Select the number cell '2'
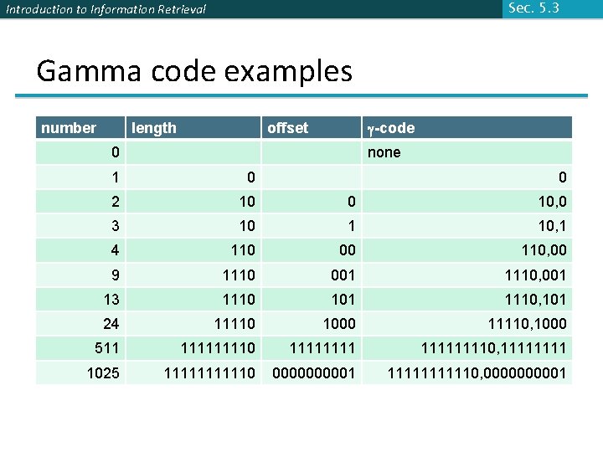The width and height of the screenshot is (603, 452). click(x=80, y=202)
